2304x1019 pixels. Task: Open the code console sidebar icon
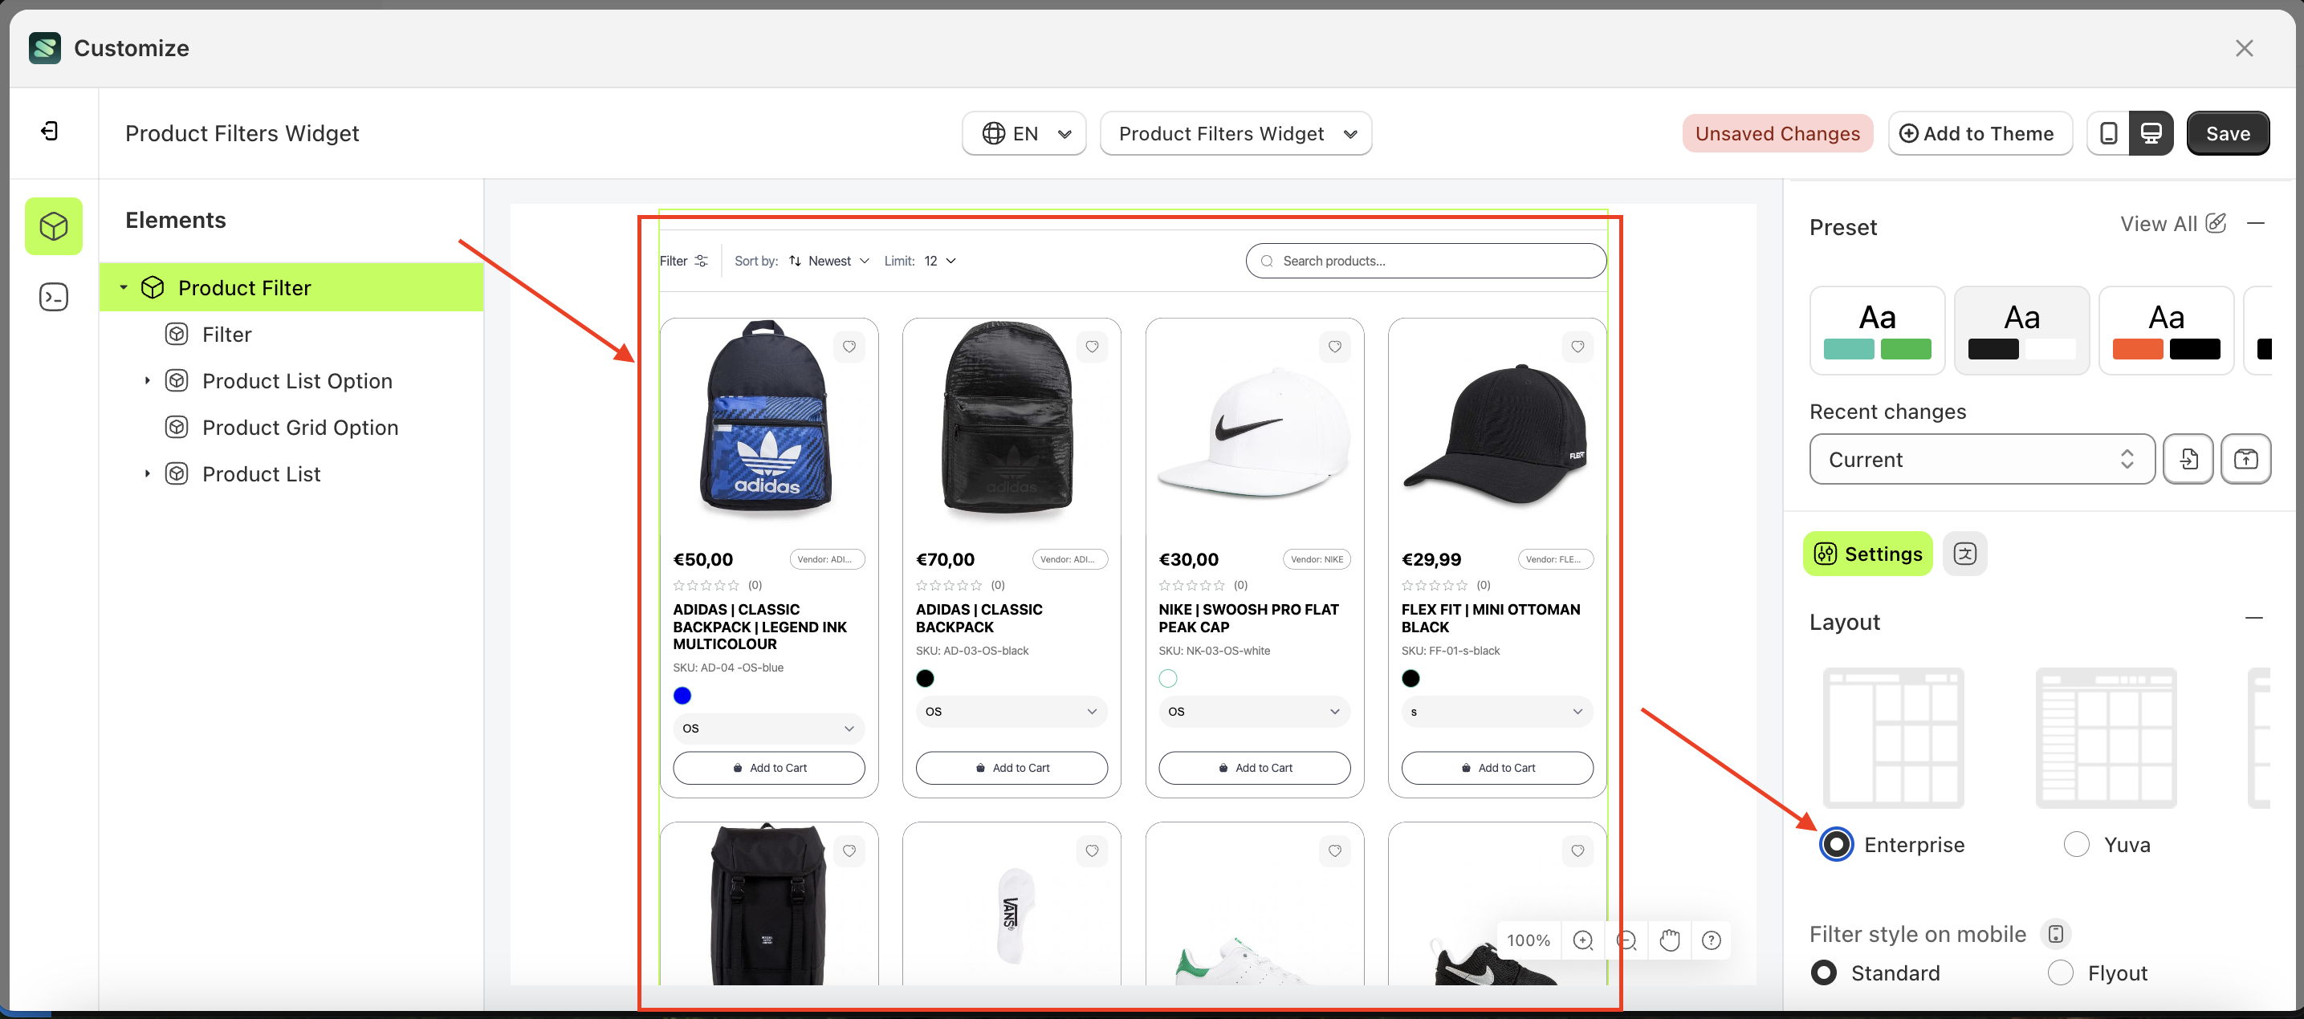point(54,297)
